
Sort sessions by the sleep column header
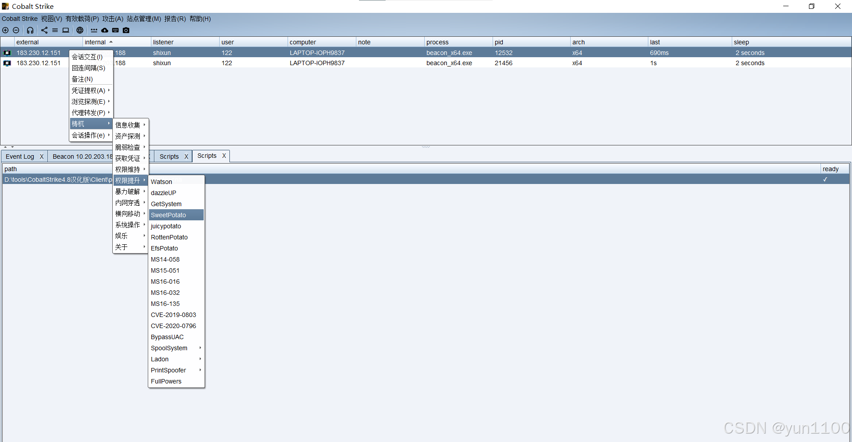coord(791,42)
